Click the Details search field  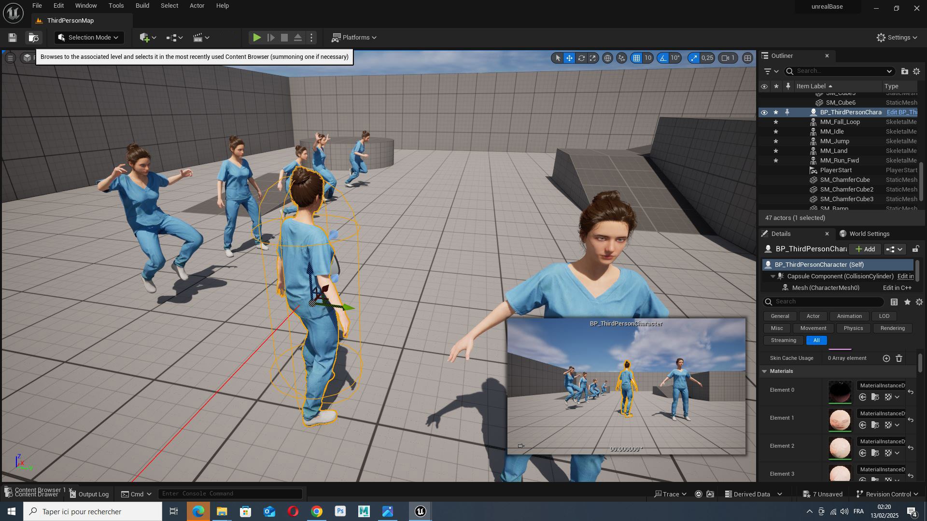click(824, 302)
